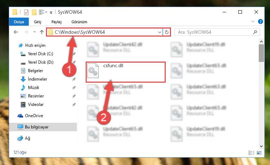Refresh the SysWOW64 folder view

pos(166,32)
